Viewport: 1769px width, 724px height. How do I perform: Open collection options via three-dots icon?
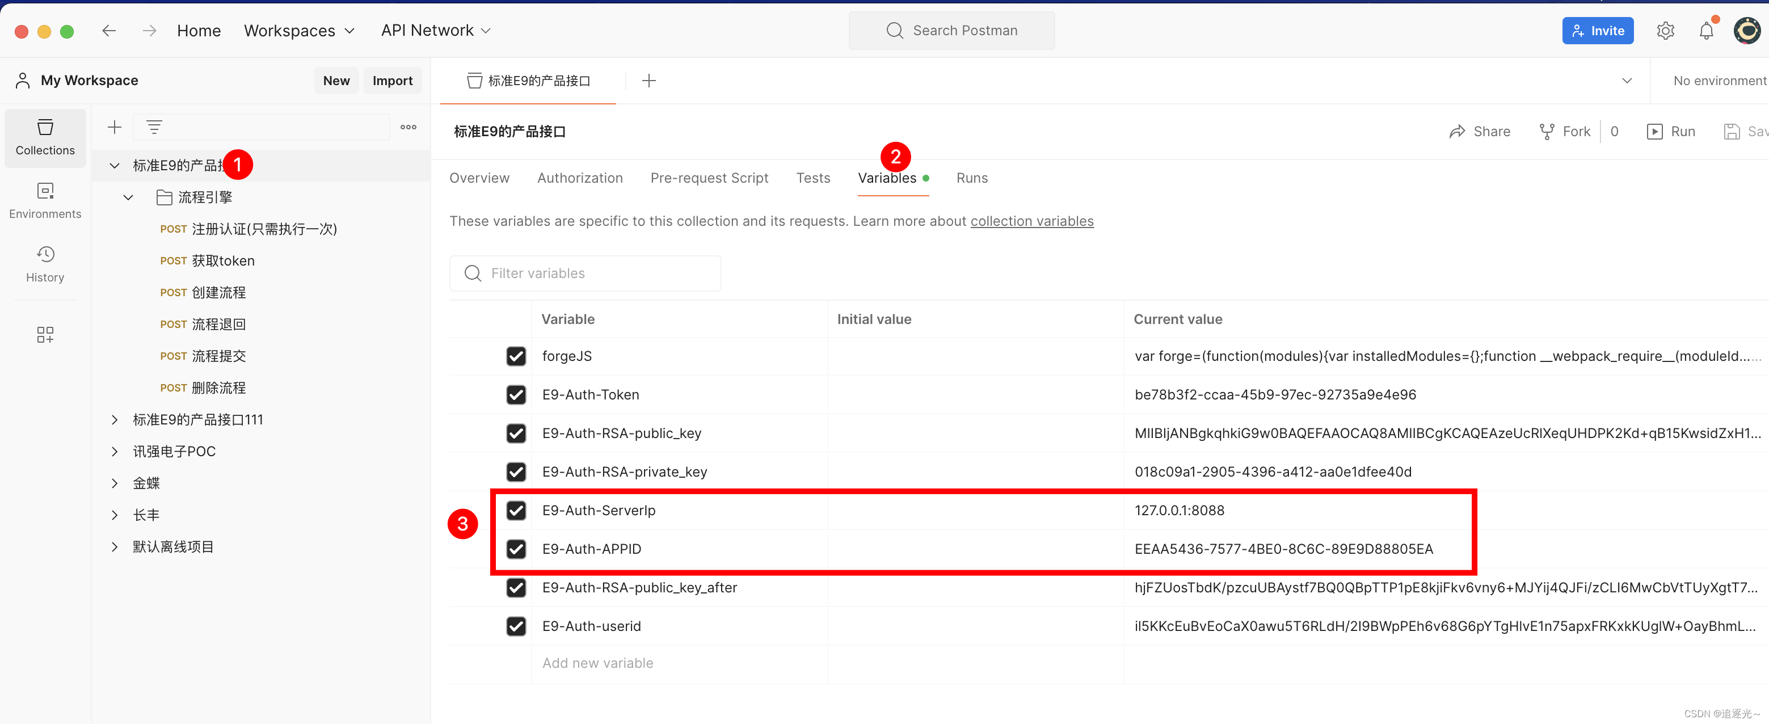(408, 127)
